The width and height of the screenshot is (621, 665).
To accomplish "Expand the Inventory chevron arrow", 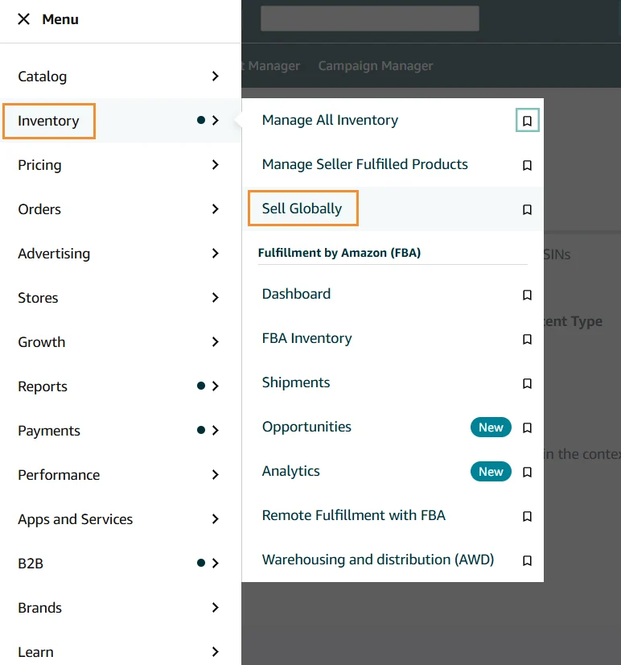I will point(216,121).
